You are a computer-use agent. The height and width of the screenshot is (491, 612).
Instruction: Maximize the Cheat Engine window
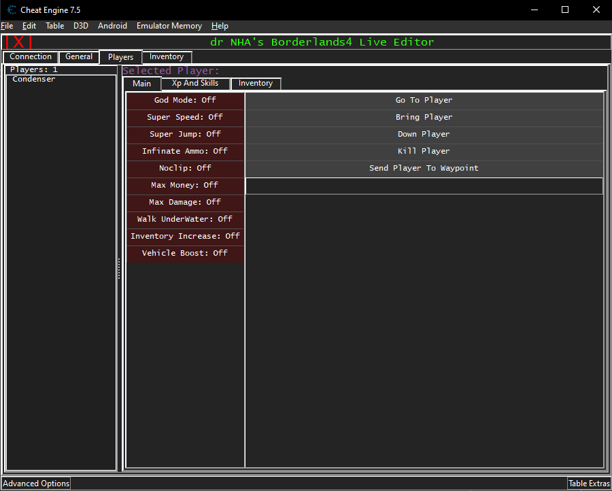[x=565, y=10]
